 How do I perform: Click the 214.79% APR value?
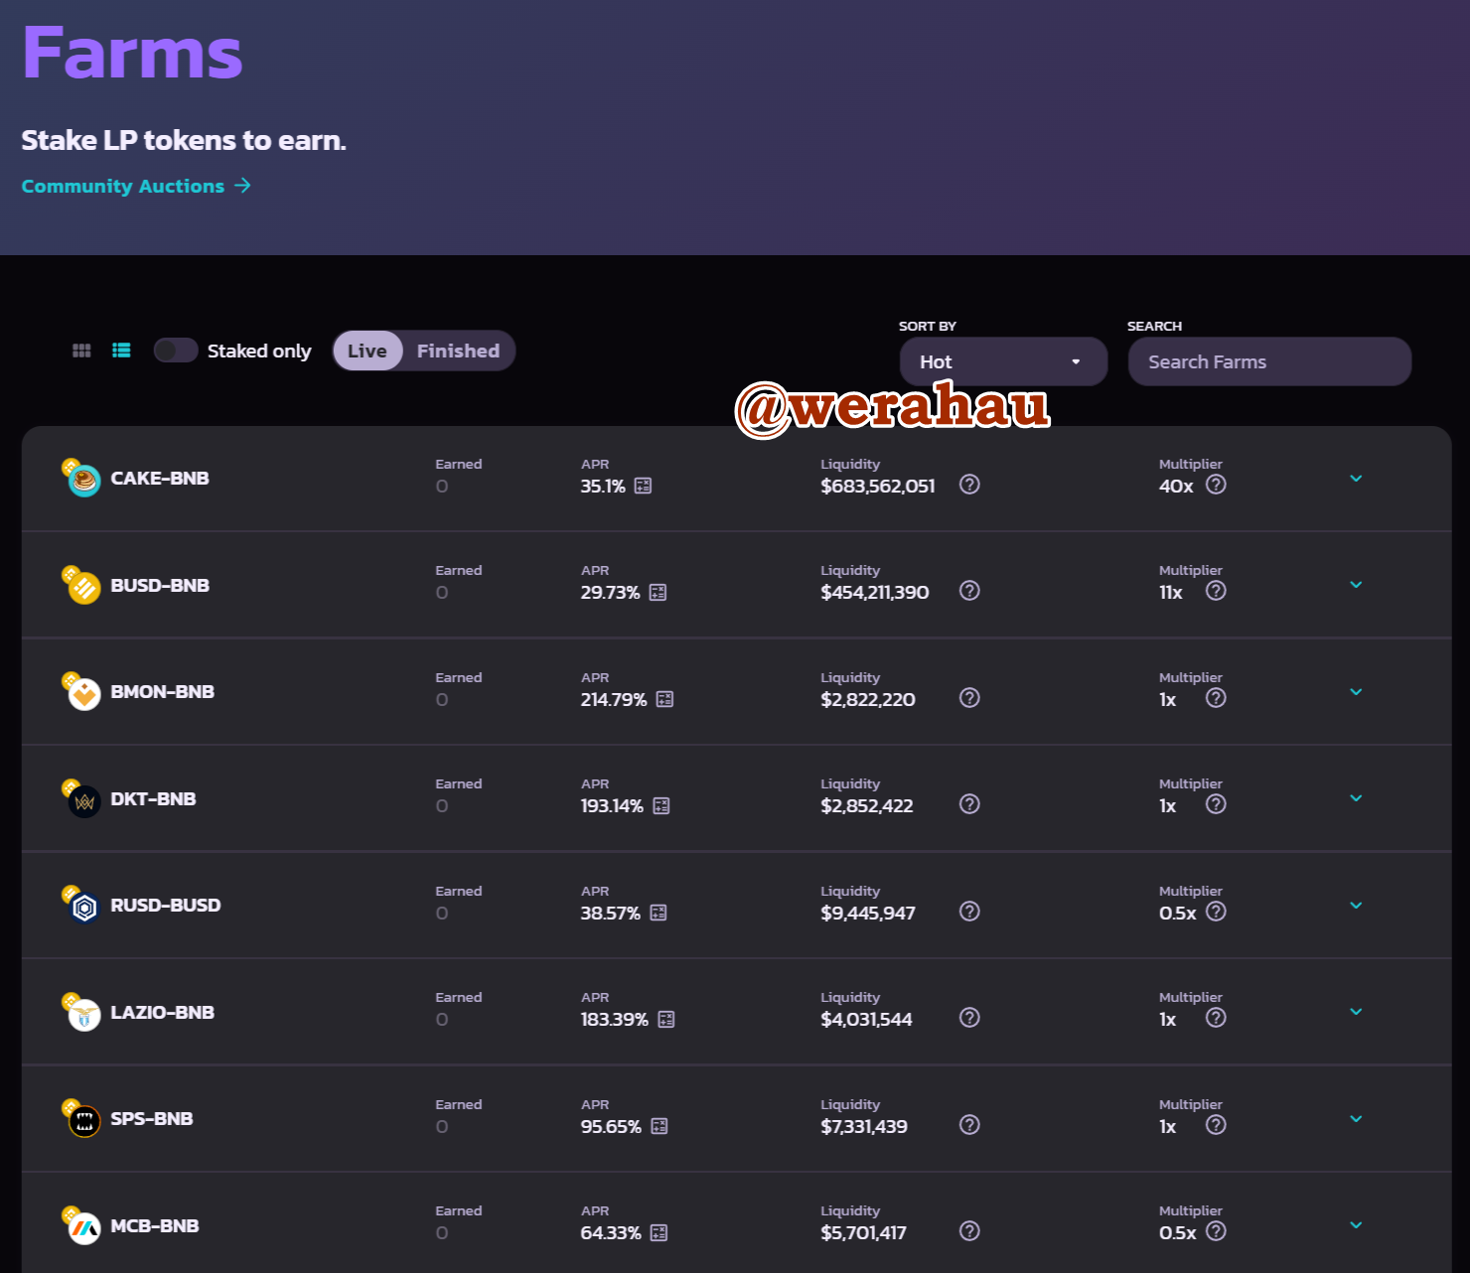(614, 700)
